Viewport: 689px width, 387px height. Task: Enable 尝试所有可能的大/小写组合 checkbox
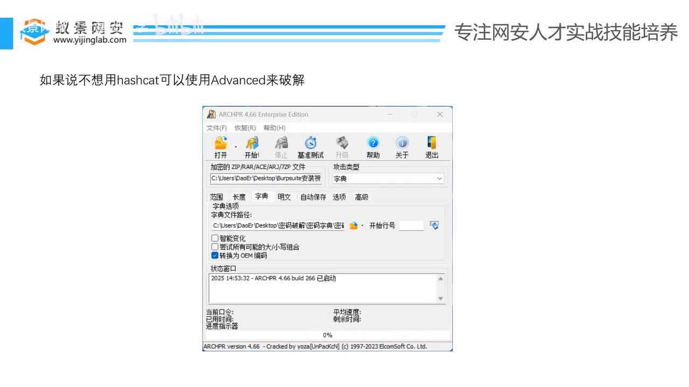(215, 247)
